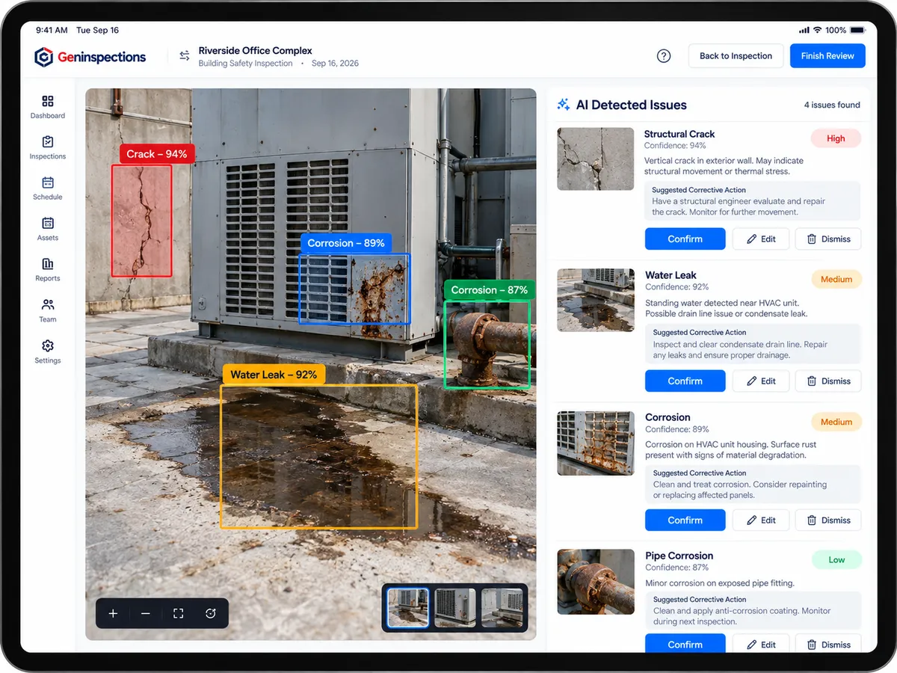Zoom out of the inspection photo
Viewport: 897px width, 673px height.
pos(146,613)
